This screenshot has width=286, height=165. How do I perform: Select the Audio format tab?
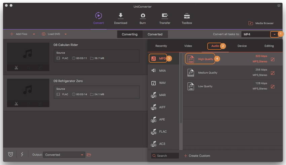coord(215,46)
